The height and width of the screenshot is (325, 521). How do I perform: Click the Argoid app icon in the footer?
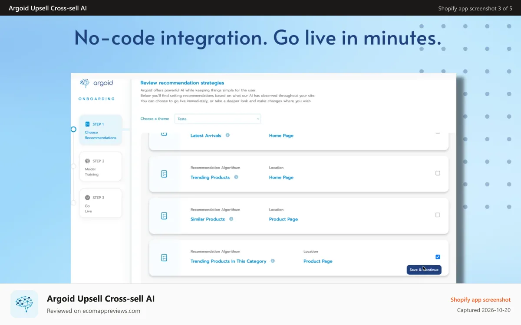[24, 304]
